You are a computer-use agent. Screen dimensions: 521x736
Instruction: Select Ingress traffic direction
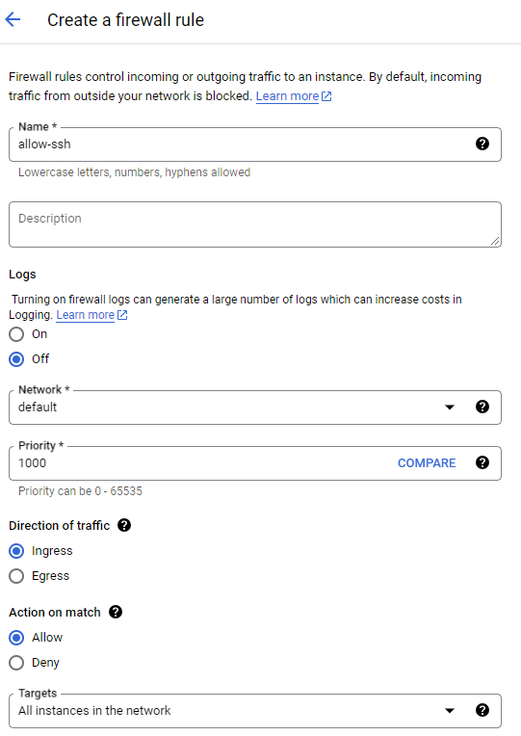click(x=16, y=551)
